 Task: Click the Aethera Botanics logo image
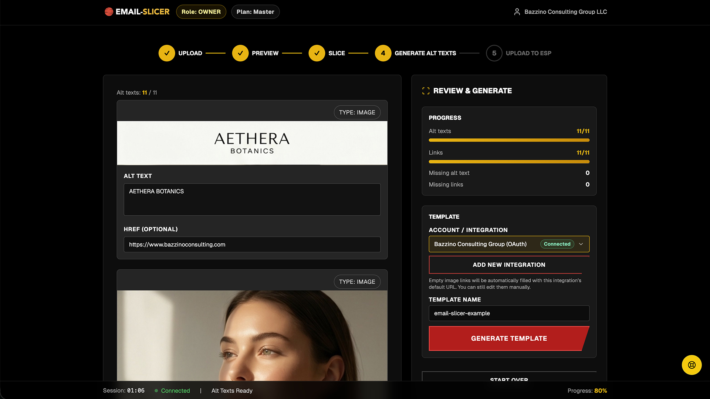click(252, 143)
